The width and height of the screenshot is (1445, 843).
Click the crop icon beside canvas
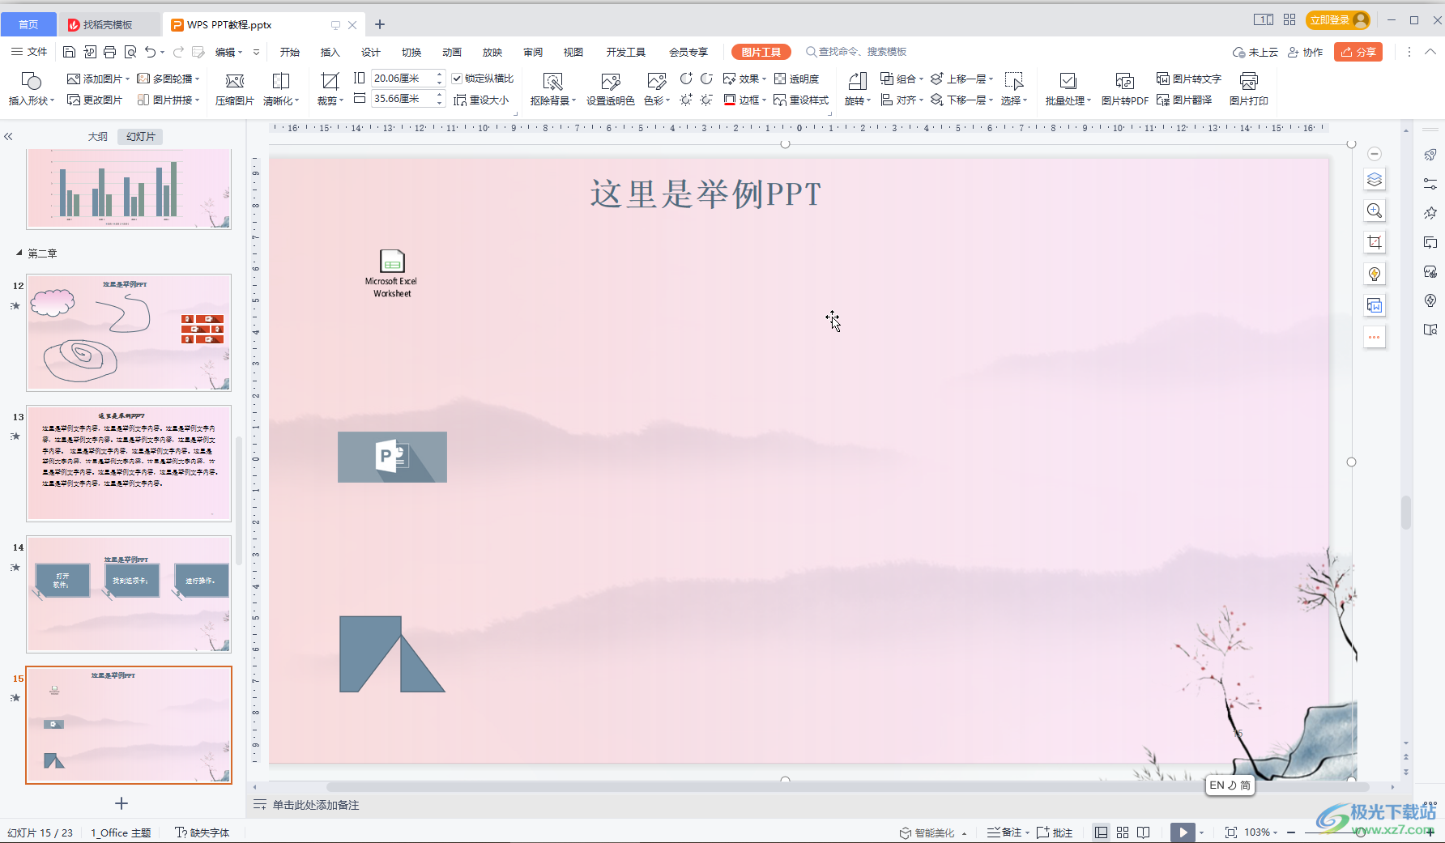(1375, 242)
